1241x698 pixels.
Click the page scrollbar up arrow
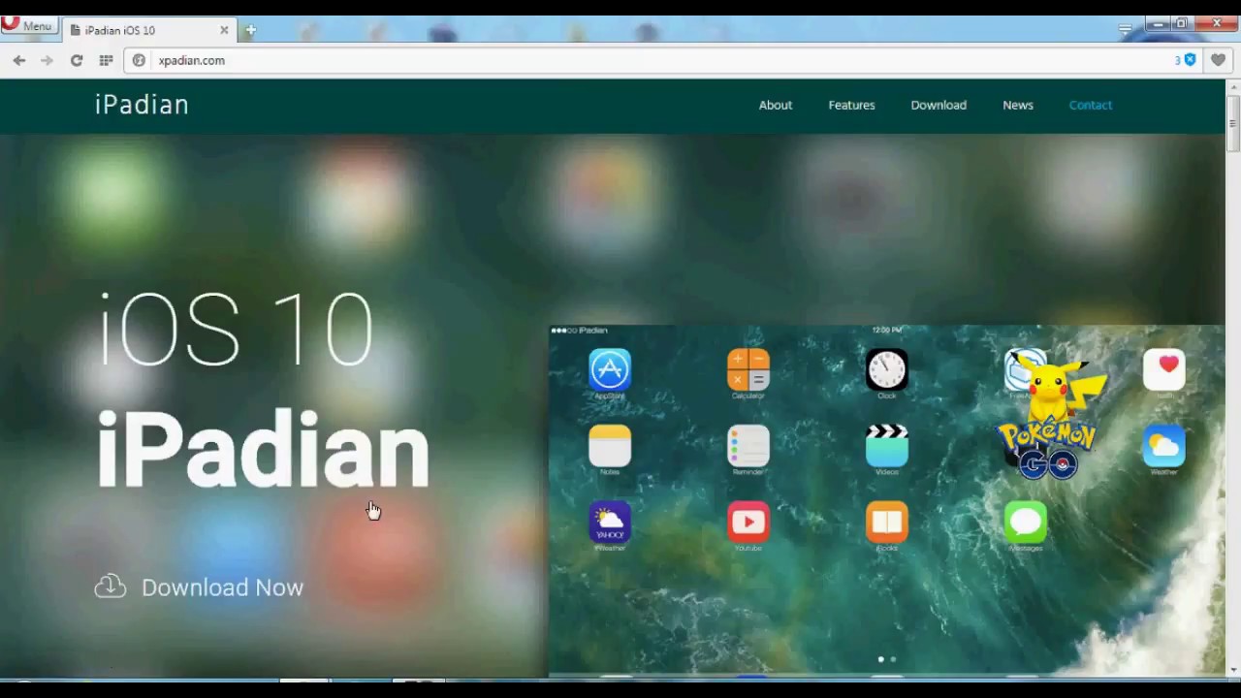point(1233,87)
